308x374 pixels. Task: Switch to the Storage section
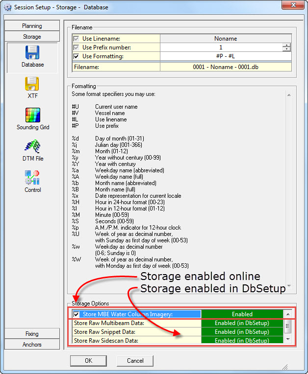[32, 37]
